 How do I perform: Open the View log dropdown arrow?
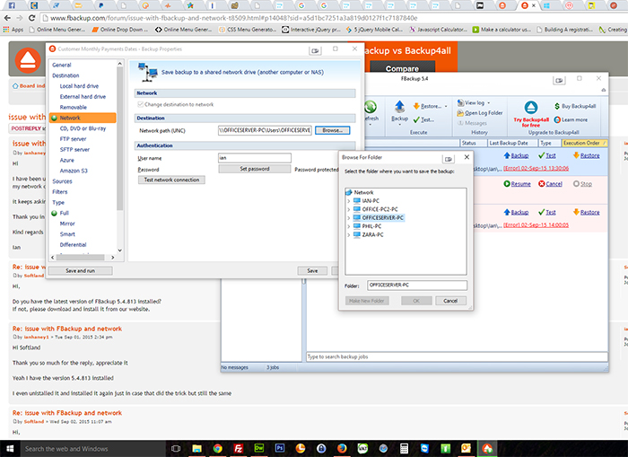pos(489,103)
